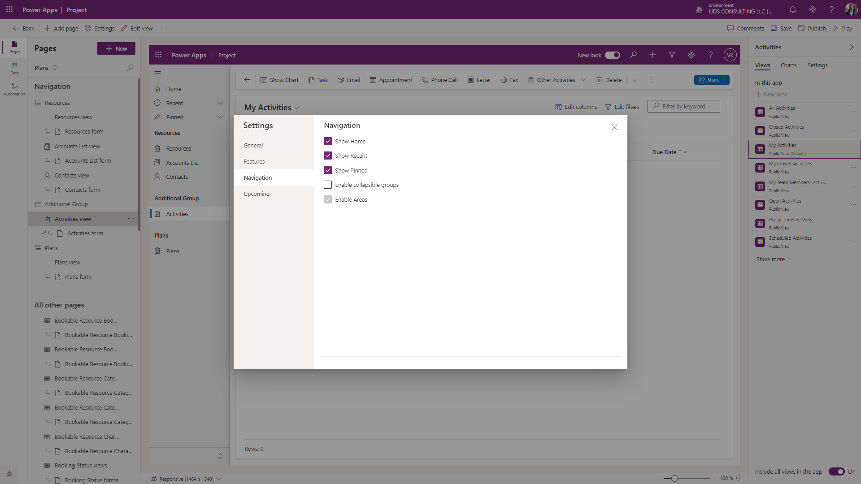Switch to the Views tab

click(x=762, y=65)
